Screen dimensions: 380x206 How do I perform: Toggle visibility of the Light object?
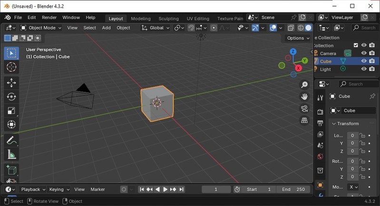364,69
